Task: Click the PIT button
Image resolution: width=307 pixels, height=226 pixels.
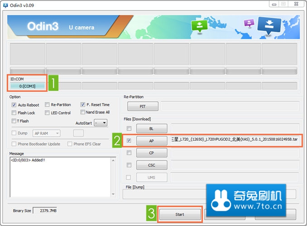Action: [x=143, y=106]
